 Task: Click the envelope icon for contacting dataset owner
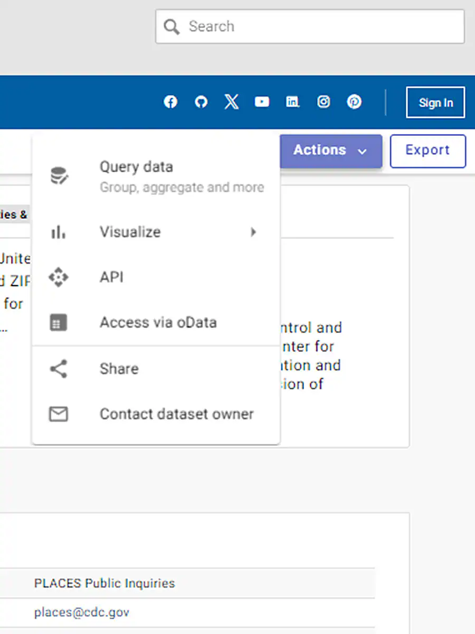pyautogui.click(x=59, y=414)
